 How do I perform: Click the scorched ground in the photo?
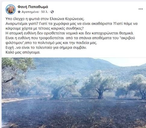click(x=74, y=114)
